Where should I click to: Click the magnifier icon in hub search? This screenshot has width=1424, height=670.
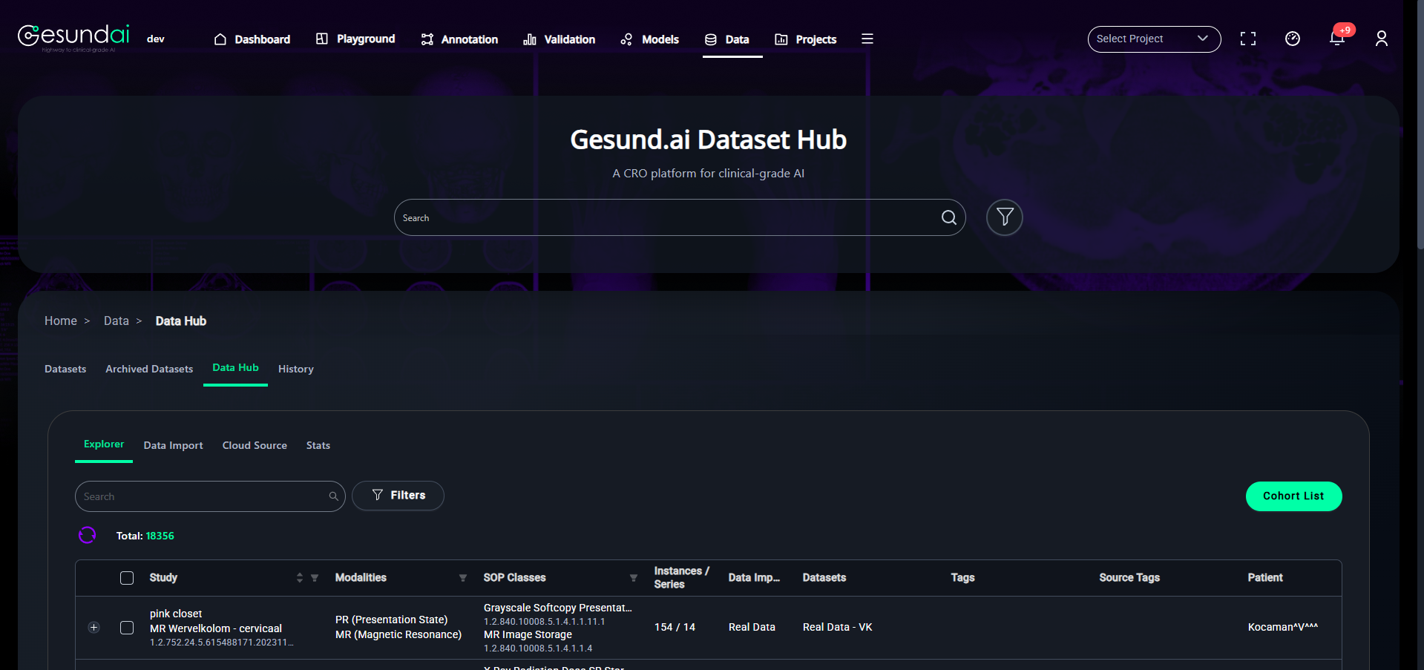click(948, 217)
